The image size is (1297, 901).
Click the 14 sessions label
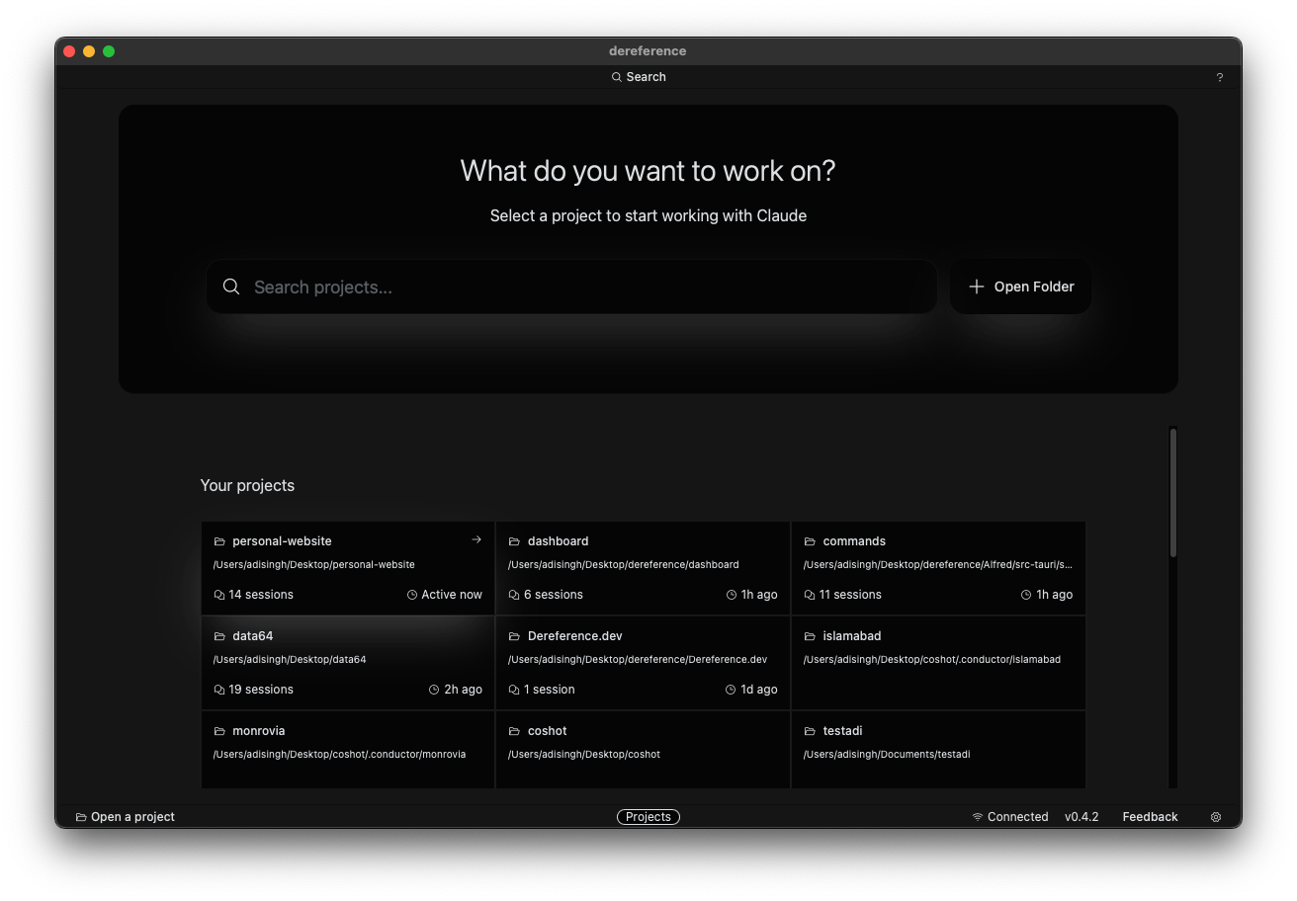pyautogui.click(x=261, y=595)
